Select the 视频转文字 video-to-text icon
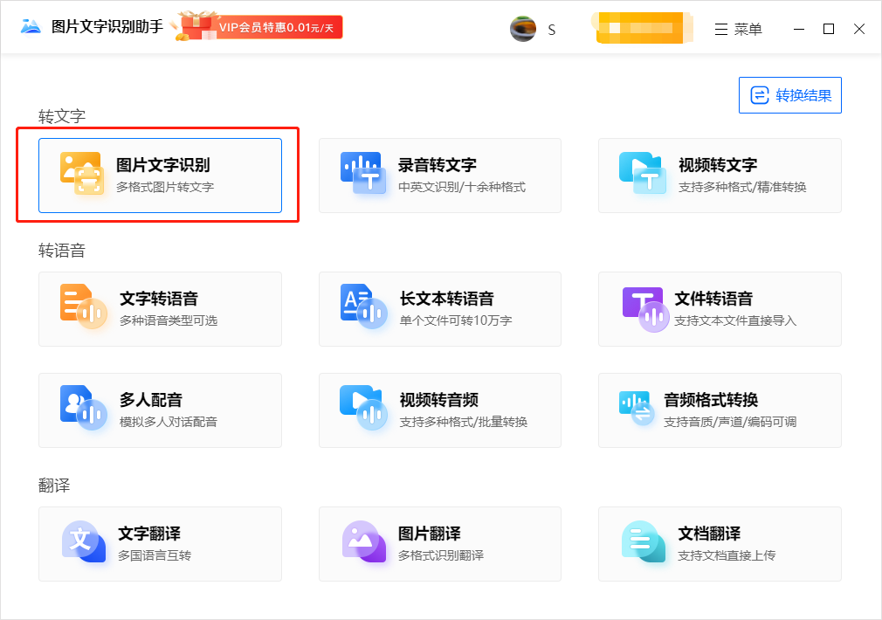 [x=642, y=173]
